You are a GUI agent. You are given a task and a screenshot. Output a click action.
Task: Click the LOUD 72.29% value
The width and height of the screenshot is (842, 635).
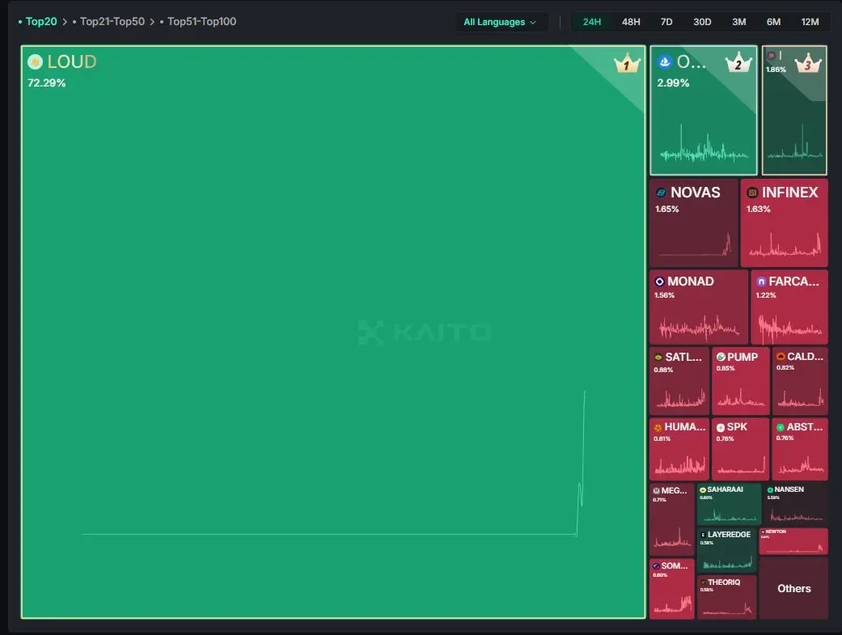(47, 83)
